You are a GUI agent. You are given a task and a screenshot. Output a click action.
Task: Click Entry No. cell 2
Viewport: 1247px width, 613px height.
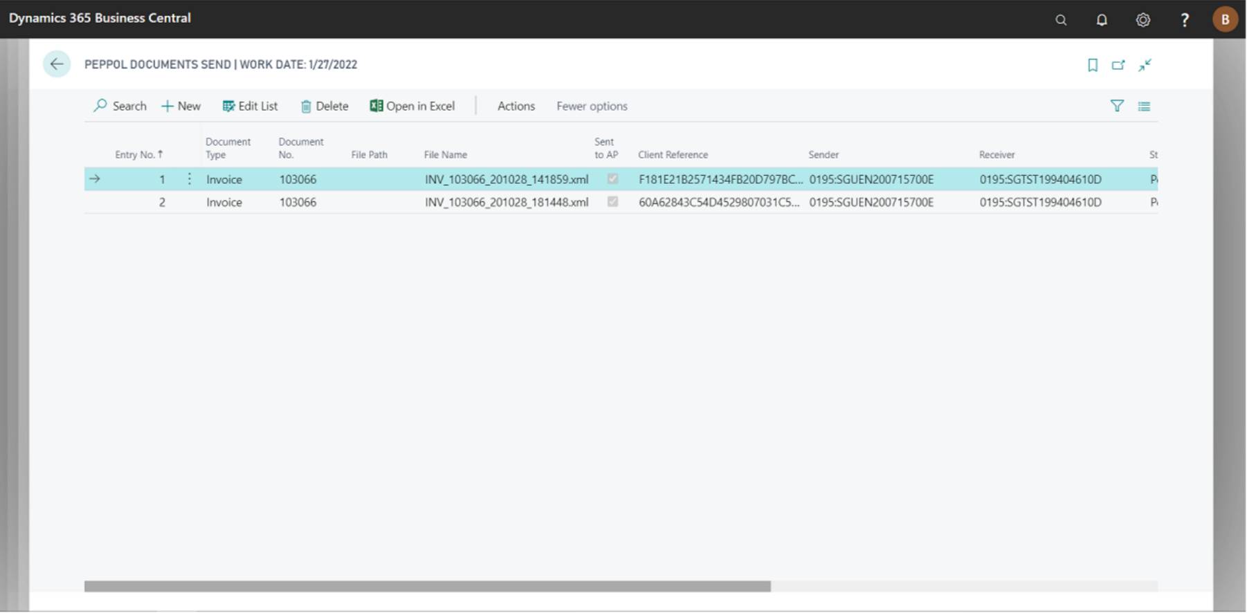tap(162, 202)
